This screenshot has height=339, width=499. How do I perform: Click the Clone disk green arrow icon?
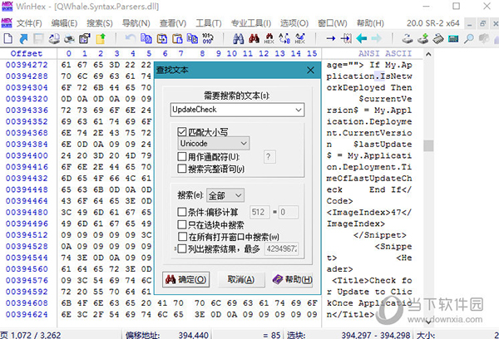(422, 39)
